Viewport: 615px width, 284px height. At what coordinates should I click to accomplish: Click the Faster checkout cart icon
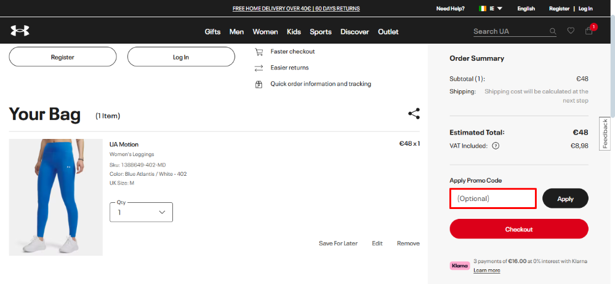coord(259,52)
